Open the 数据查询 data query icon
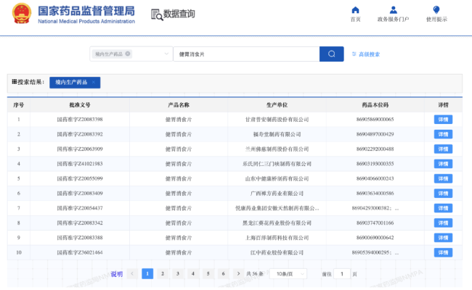The width and height of the screenshot is (472, 290). (x=157, y=14)
